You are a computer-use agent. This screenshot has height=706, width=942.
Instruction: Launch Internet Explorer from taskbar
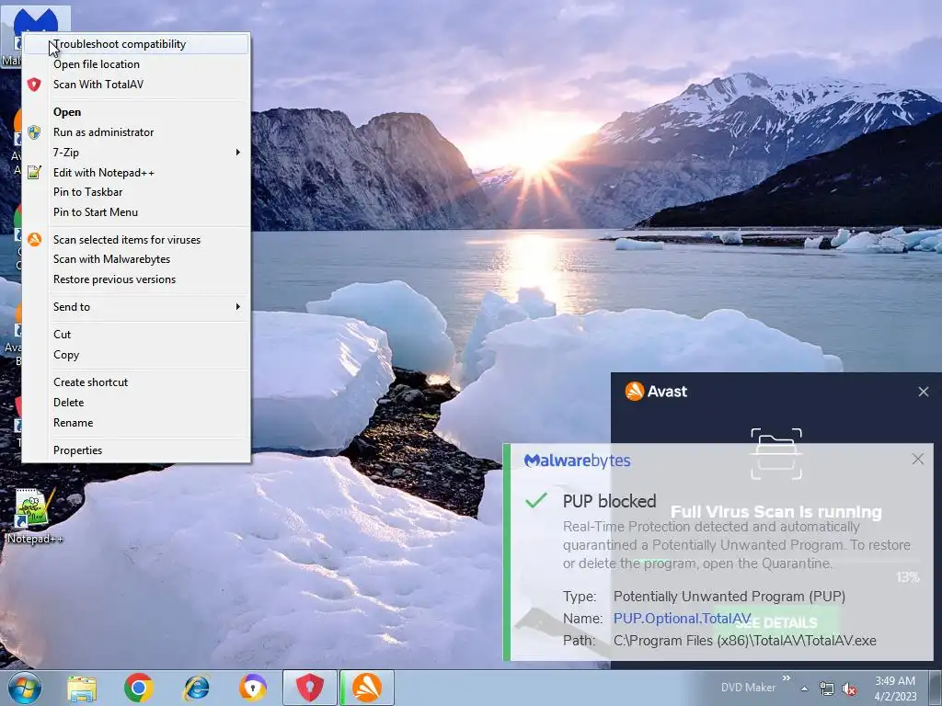pos(196,688)
